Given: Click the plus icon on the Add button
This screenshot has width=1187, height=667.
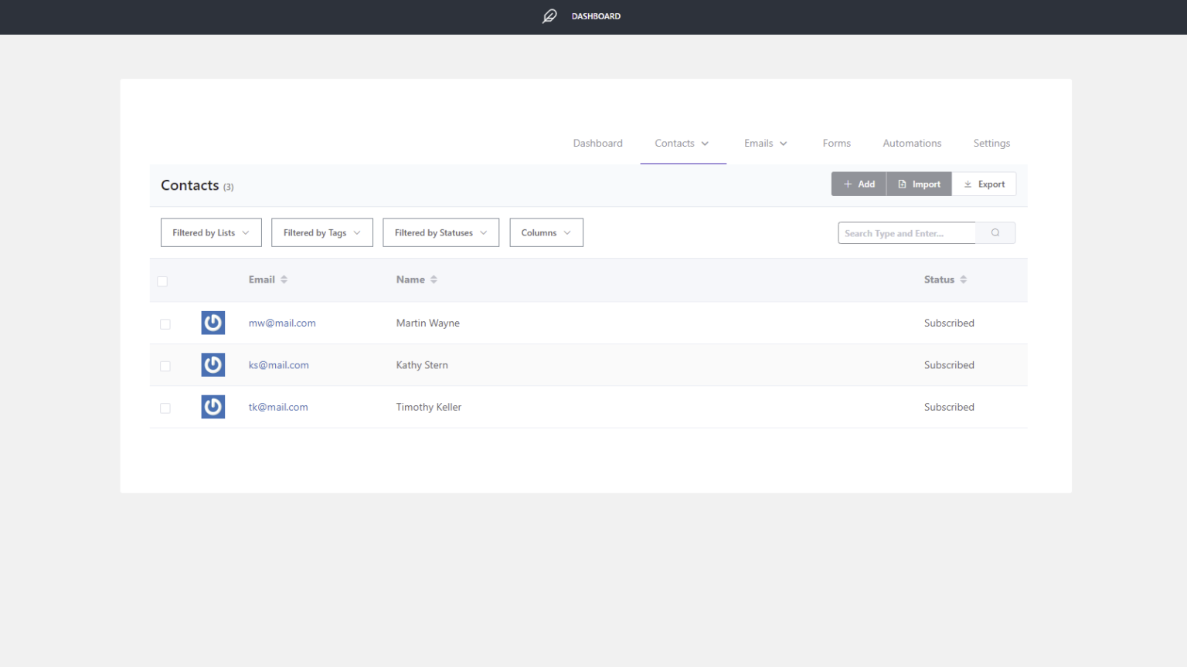Looking at the screenshot, I should click(x=849, y=184).
